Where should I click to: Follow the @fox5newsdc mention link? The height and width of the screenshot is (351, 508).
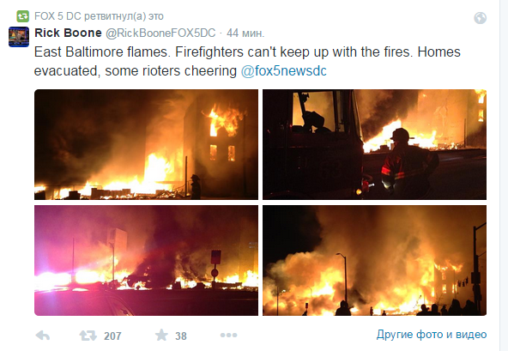(284, 71)
